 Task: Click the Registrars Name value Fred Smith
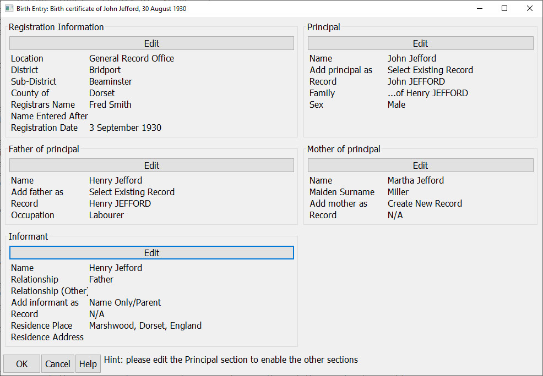click(110, 104)
